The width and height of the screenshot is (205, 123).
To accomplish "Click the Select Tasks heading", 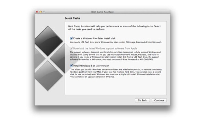I will (72, 18).
